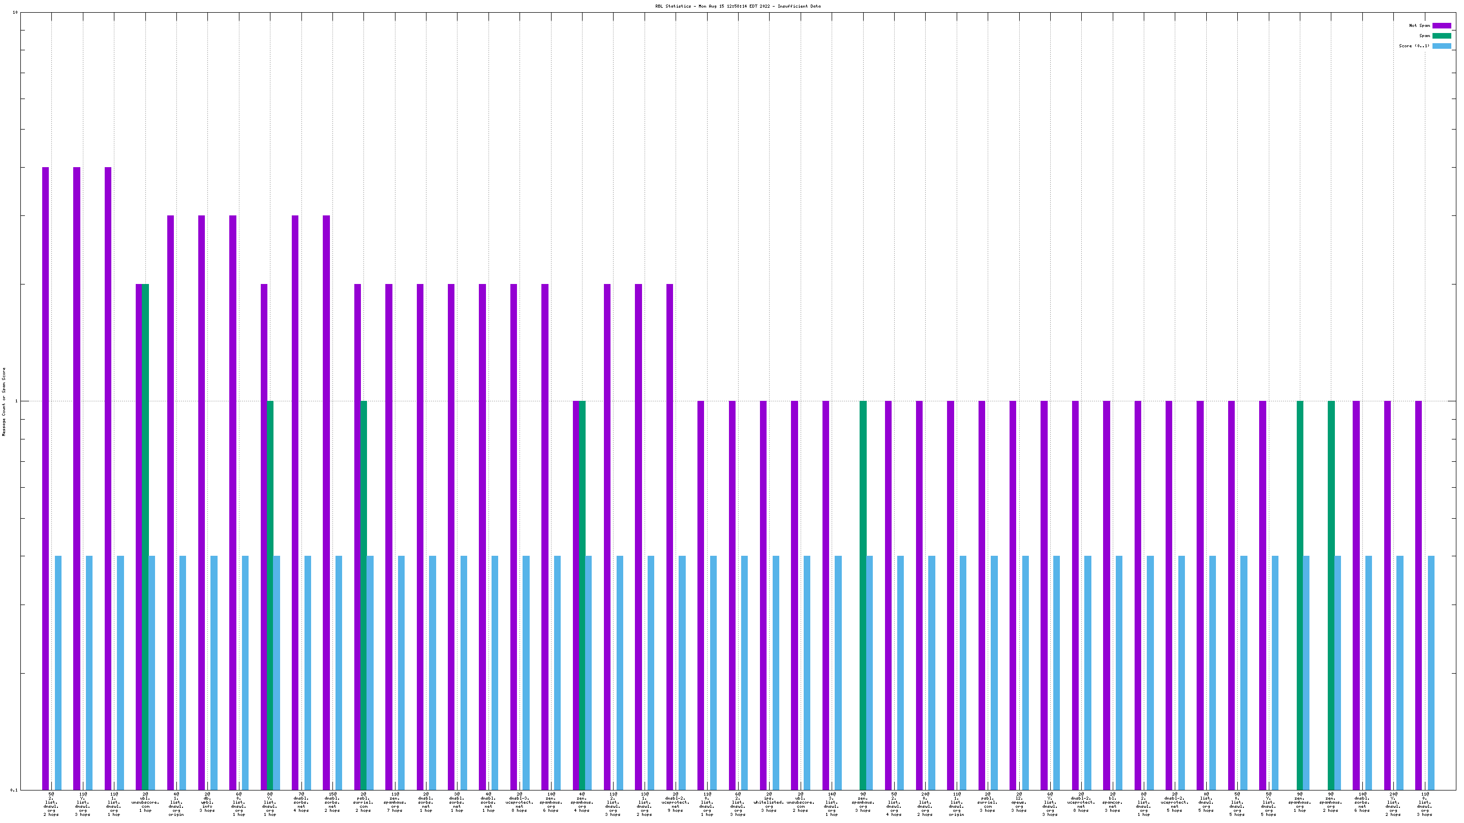
Task: Click the zen.spamhaus.org 7 hops label
Action: 394,803
